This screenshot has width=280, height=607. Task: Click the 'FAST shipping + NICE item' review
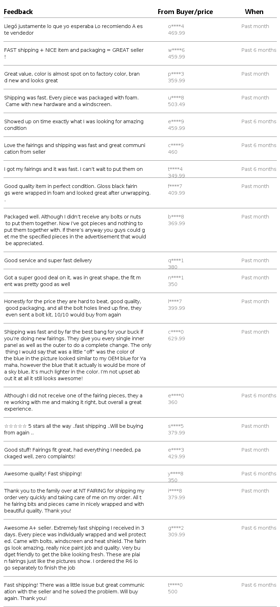tap(74, 50)
